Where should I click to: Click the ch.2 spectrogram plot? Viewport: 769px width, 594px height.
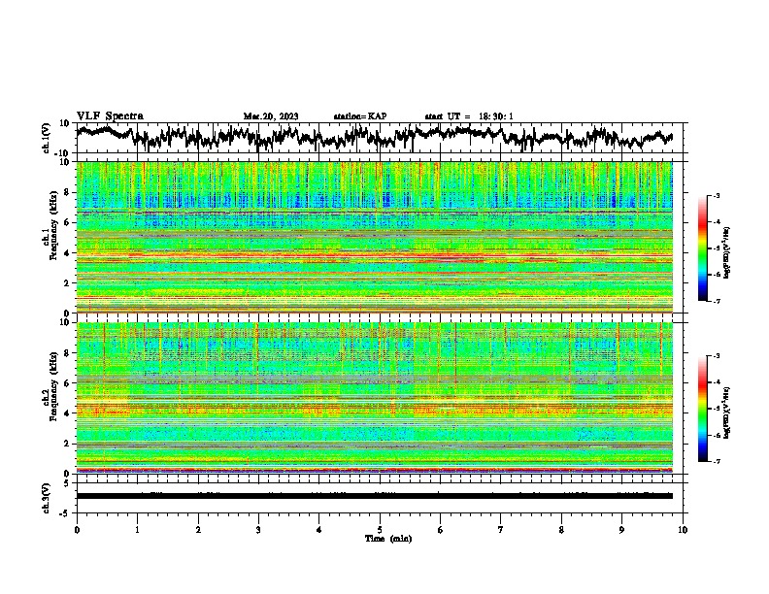tap(375, 398)
